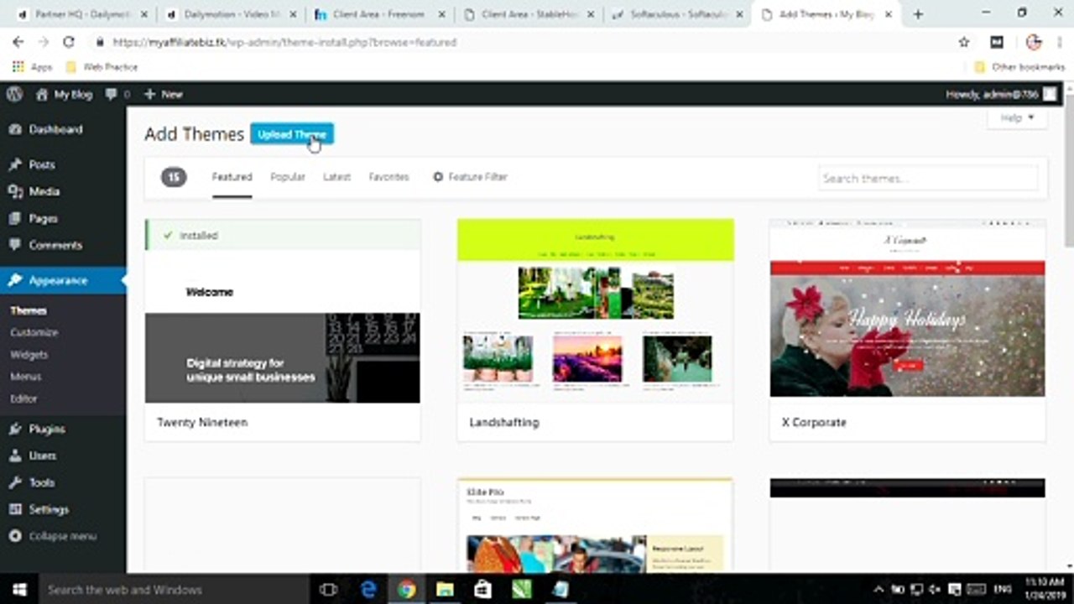Click the theme count badge 15
This screenshot has height=604, width=1074.
[174, 177]
